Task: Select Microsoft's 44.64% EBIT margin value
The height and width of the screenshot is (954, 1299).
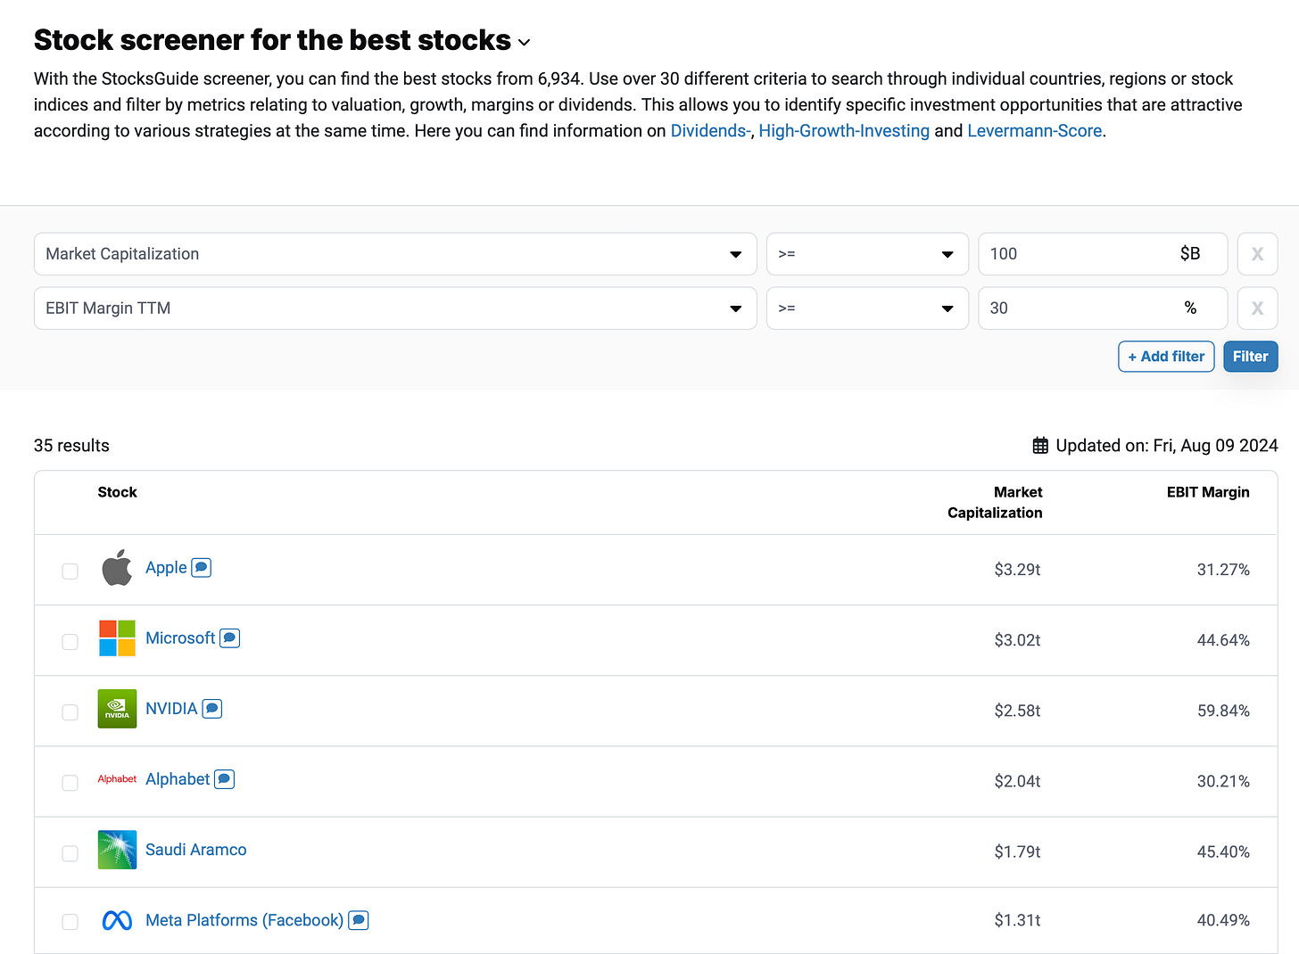Action: pos(1223,640)
